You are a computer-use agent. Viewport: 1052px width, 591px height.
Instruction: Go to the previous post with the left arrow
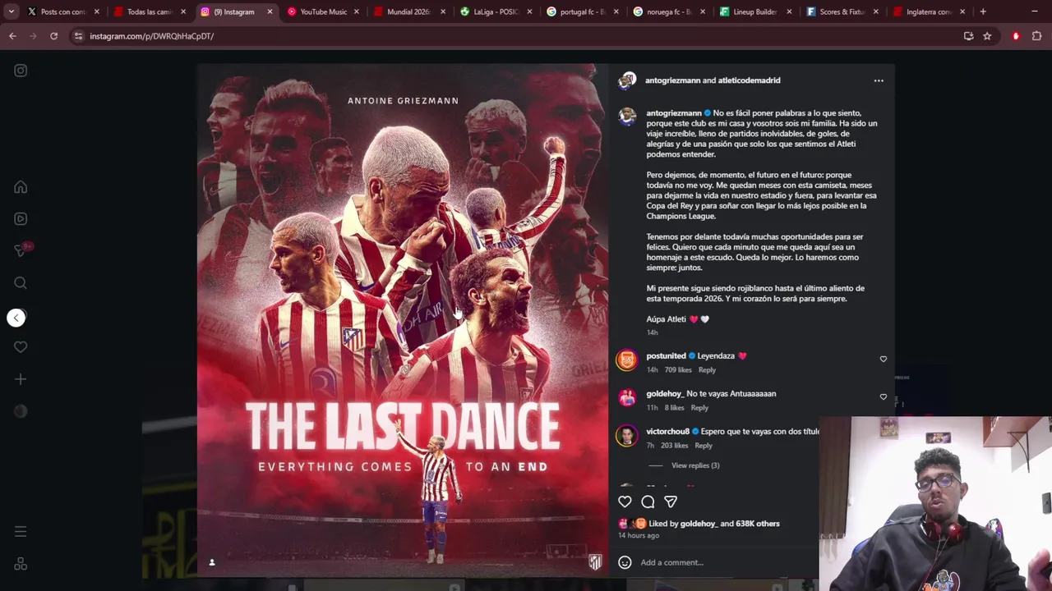click(16, 318)
